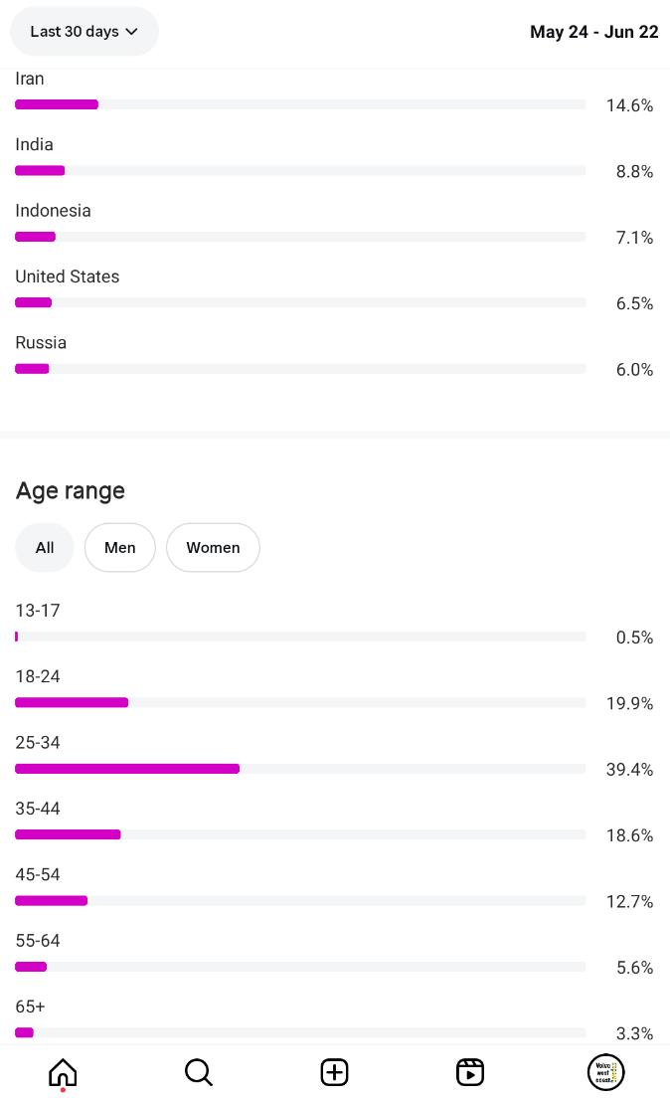Viewport: 670px width, 1098px height.
Task: Click the chevron next to Last 30 days
Action: click(131, 32)
